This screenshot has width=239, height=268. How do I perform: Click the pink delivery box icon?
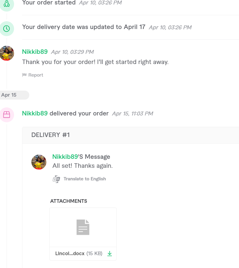(7, 115)
